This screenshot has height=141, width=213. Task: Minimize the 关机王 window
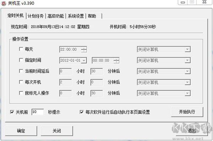click(x=183, y=2)
